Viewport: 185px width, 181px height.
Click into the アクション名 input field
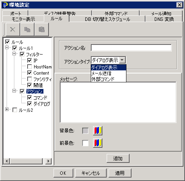pos(131,48)
